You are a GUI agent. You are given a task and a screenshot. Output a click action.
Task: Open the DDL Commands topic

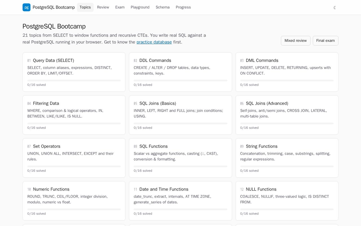click(x=180, y=72)
